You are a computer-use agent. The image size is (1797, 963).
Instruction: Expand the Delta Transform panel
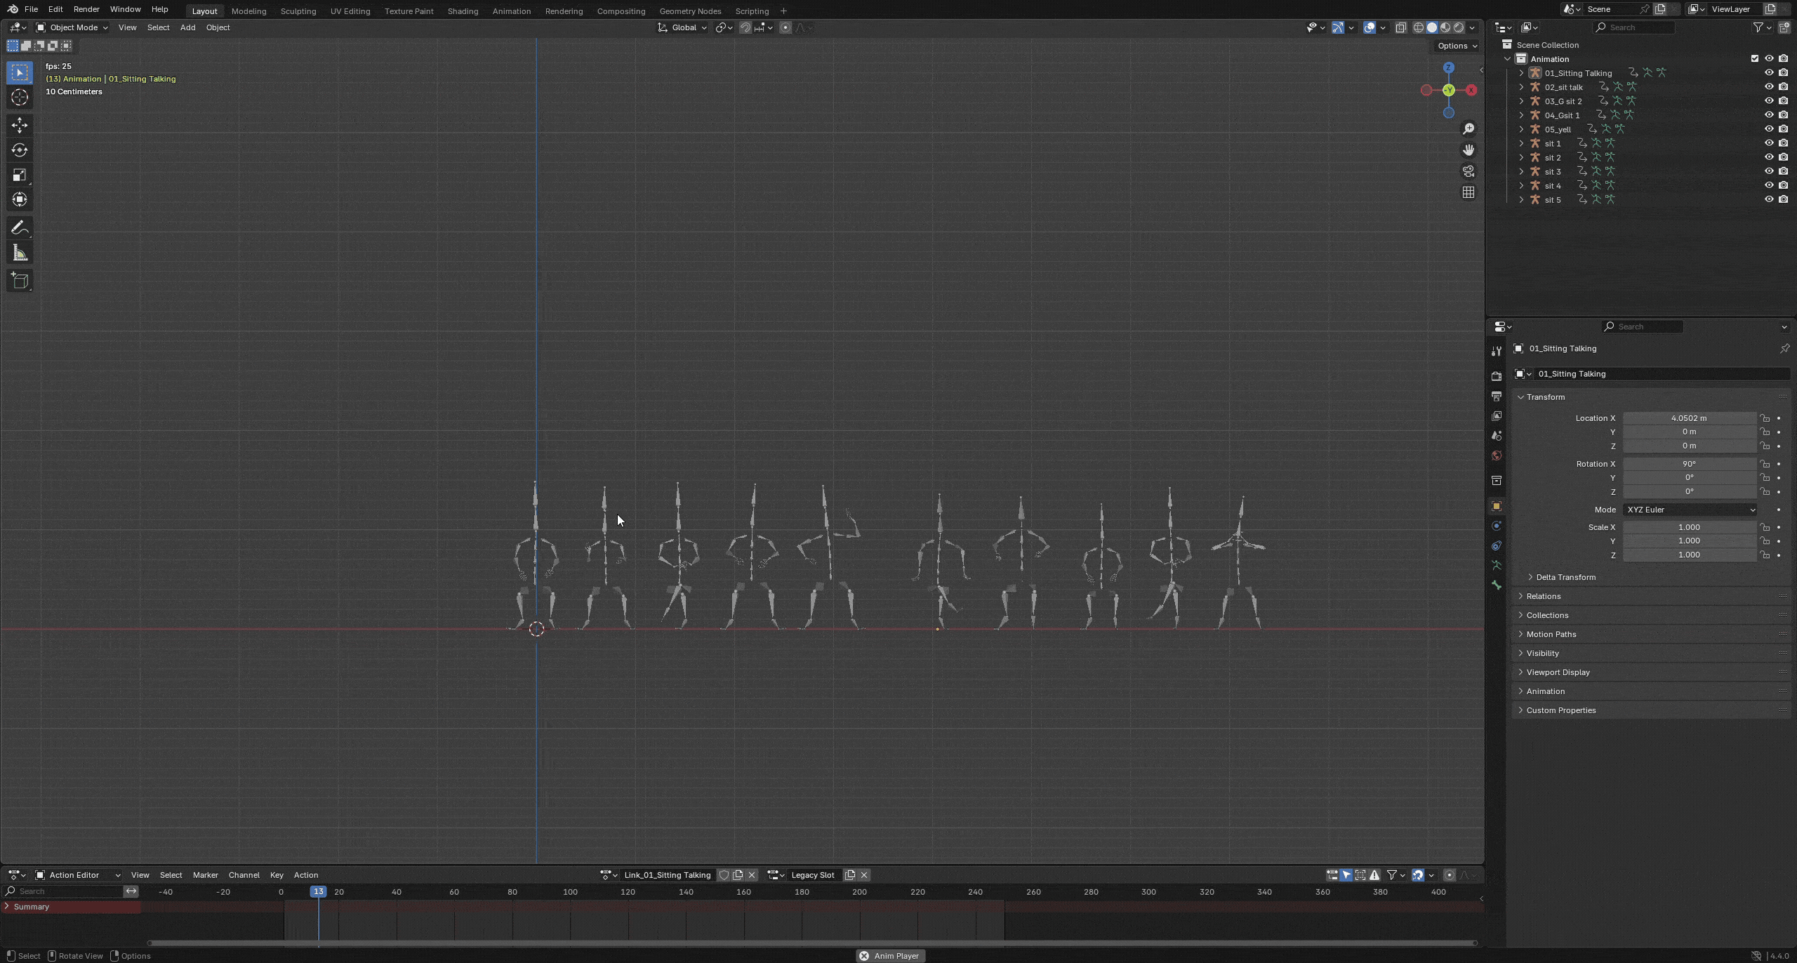(x=1565, y=577)
